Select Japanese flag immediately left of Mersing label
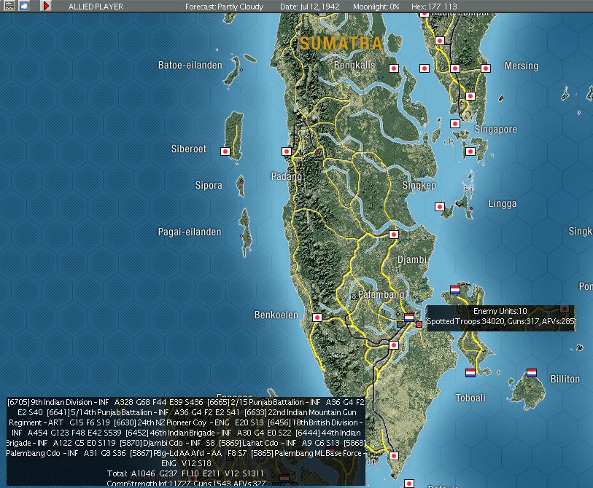 click(x=486, y=68)
